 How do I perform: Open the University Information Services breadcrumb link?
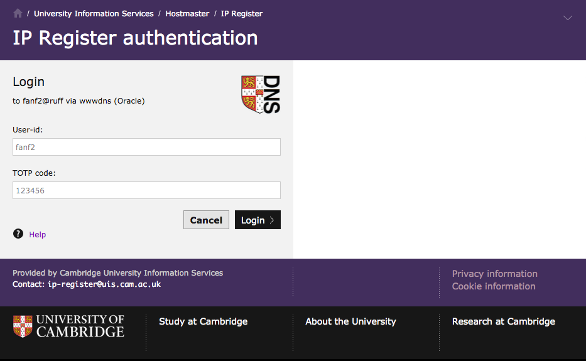[x=94, y=13]
